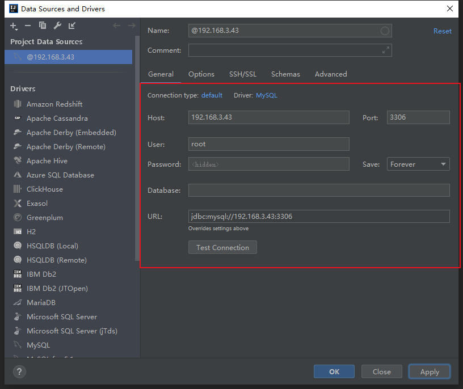
Task: Select Apache Derby (Remote) driver icon
Action: tap(18, 146)
